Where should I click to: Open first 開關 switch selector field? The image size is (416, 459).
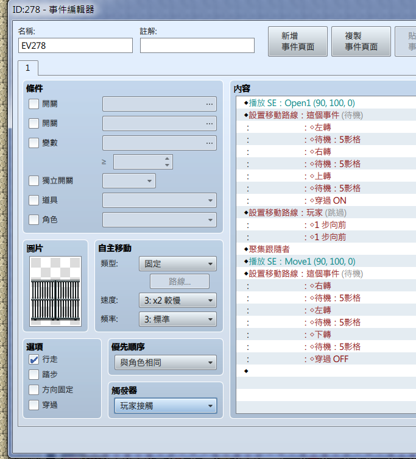[160, 104]
